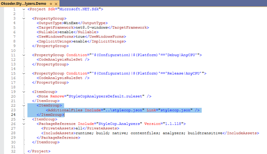
Task: Collapse the Release|AnyCPU PropertyGroup fold arrow
Action: (24, 73)
